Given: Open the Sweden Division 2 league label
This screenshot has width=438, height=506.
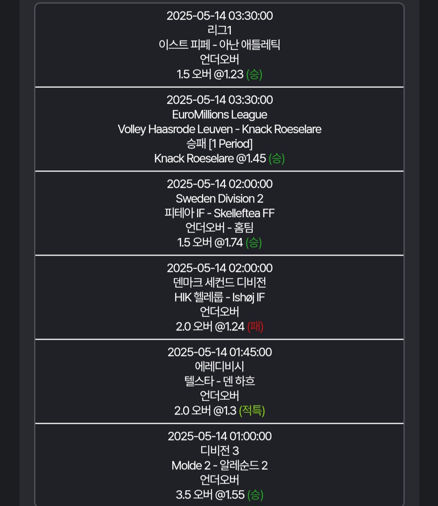Looking at the screenshot, I should click(219, 199).
